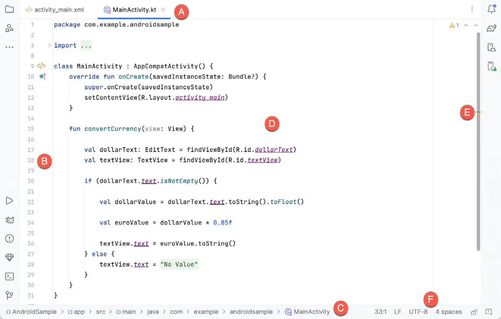The width and height of the screenshot is (501, 319).
Task: Go to next highlighted error arrow
Action: click(x=476, y=25)
